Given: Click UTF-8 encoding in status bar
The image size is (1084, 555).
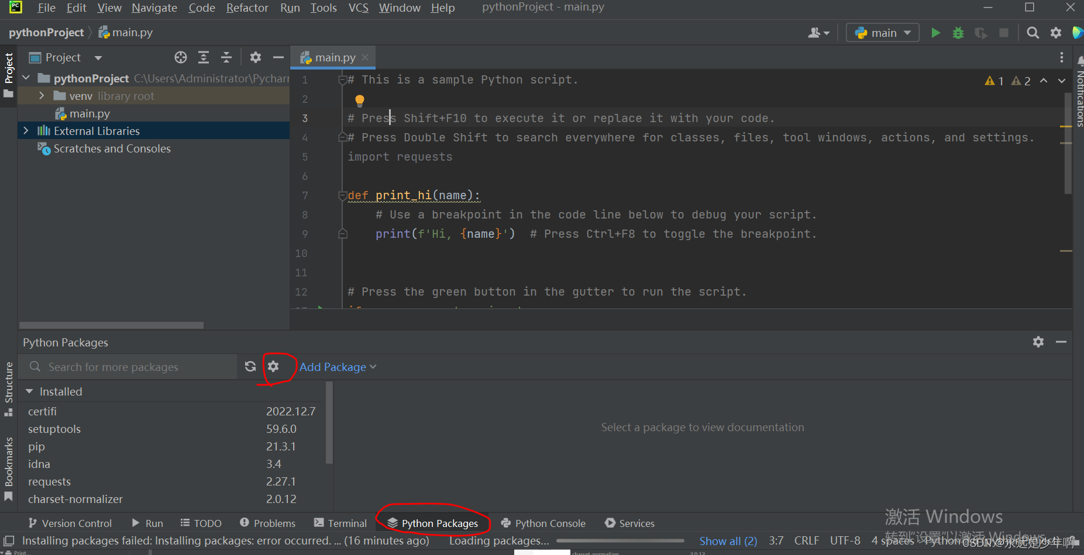Looking at the screenshot, I should (x=845, y=540).
